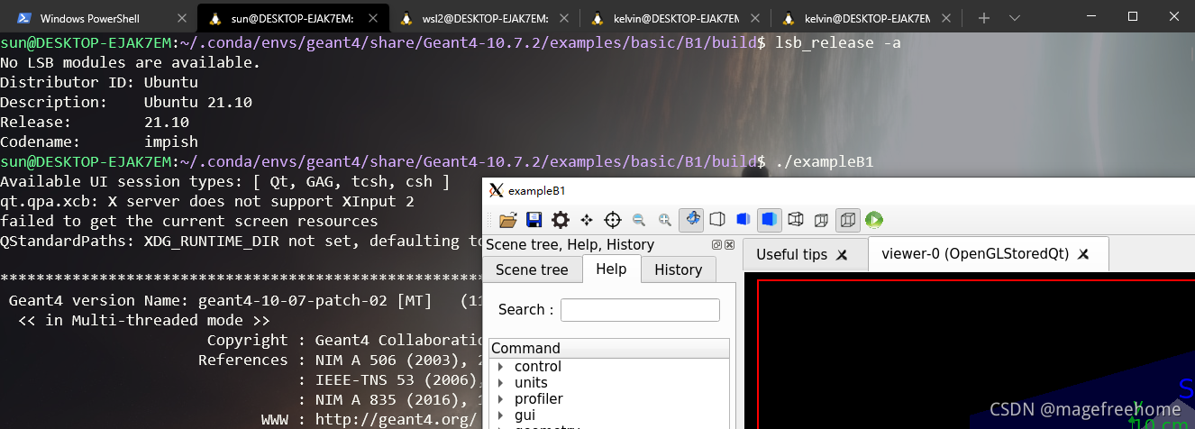Image resolution: width=1195 pixels, height=429 pixels.
Task: Save the viewer state with the floppy disk icon
Action: coord(534,220)
